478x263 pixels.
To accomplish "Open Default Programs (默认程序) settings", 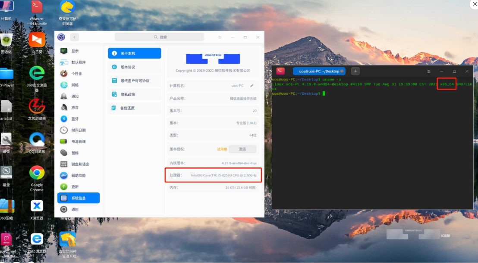I will 79,62.
